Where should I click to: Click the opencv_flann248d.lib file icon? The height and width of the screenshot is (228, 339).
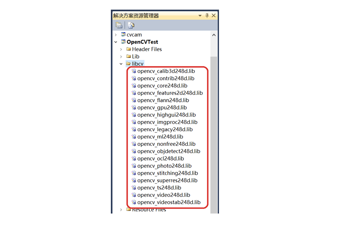pyautogui.click(x=134, y=100)
